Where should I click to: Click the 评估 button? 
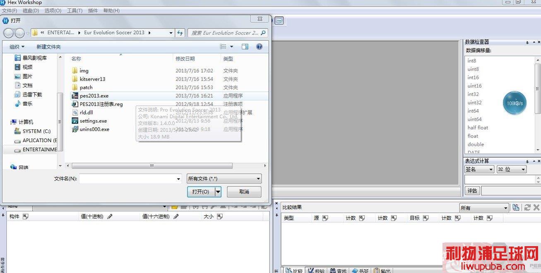[x=472, y=190]
